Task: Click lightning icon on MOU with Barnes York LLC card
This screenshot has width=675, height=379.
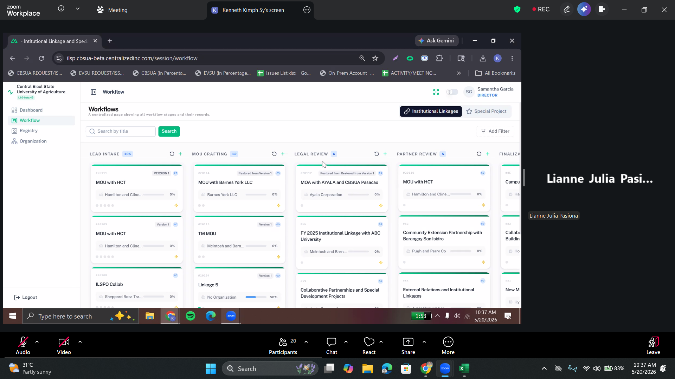Action: [x=278, y=206]
